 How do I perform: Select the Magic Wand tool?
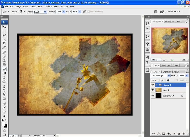click(4, 39)
